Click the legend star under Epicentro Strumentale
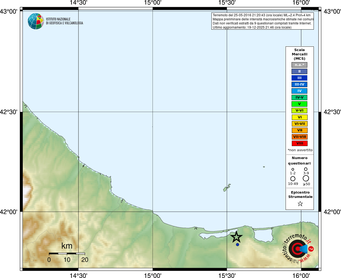The height and width of the screenshot is (278, 341). click(300, 204)
